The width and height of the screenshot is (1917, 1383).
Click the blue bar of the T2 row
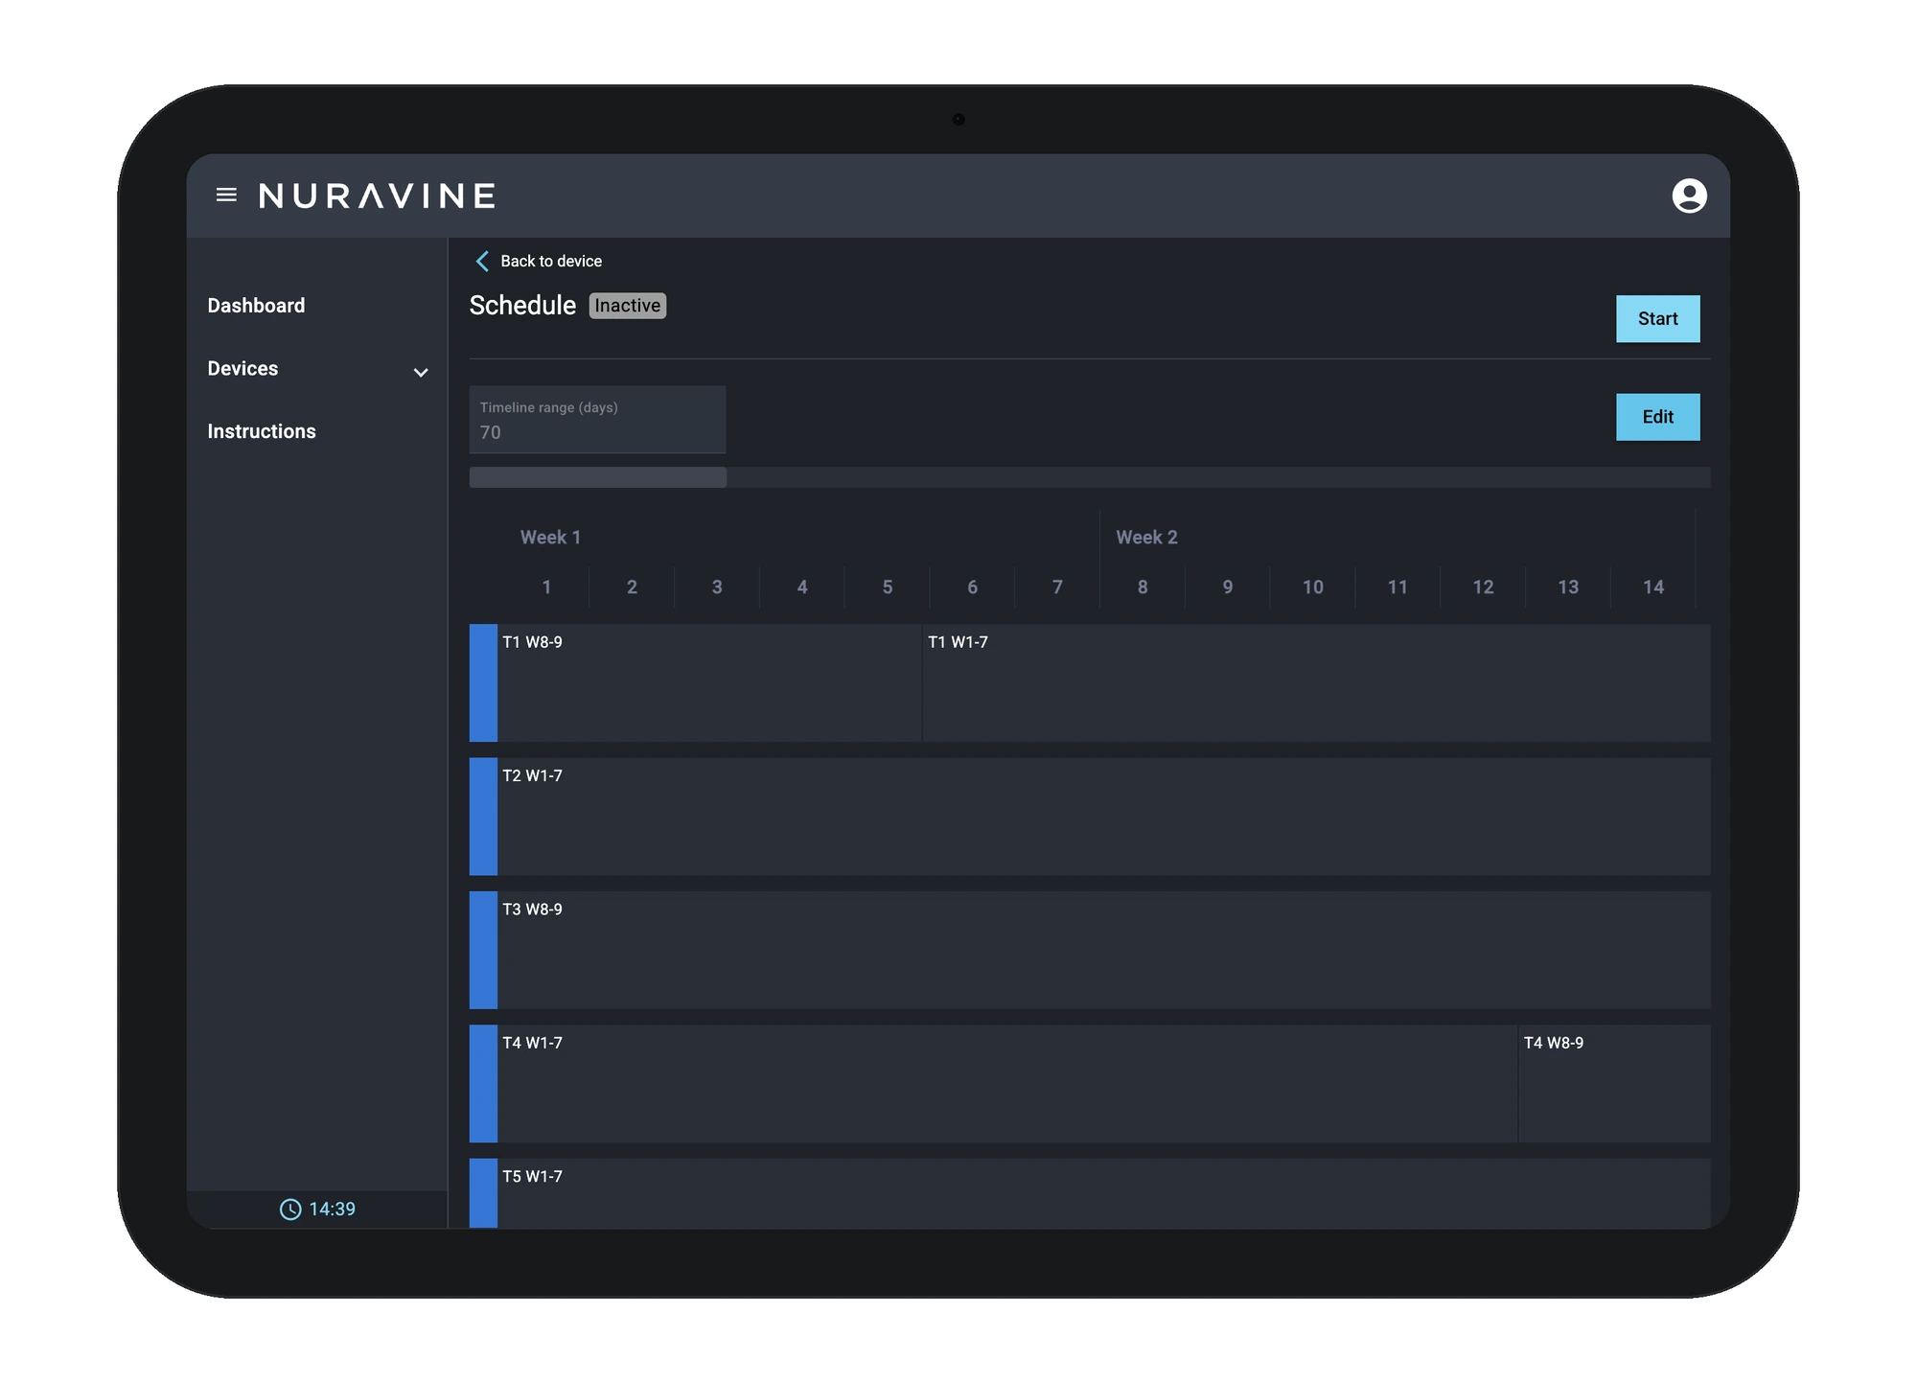(483, 817)
